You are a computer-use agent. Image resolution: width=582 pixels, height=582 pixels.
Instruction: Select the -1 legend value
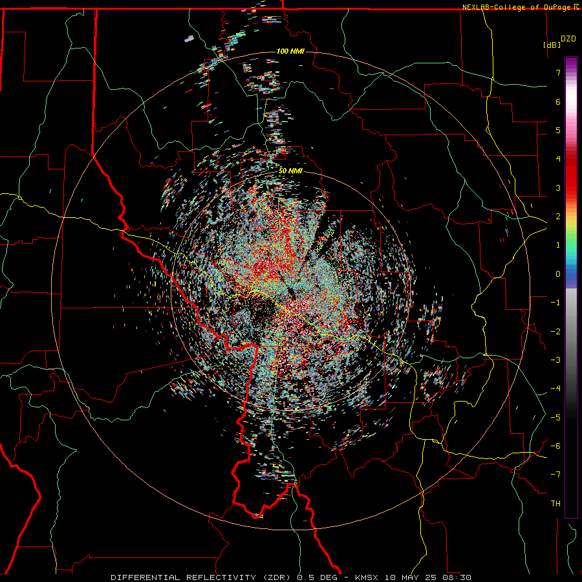click(x=555, y=303)
